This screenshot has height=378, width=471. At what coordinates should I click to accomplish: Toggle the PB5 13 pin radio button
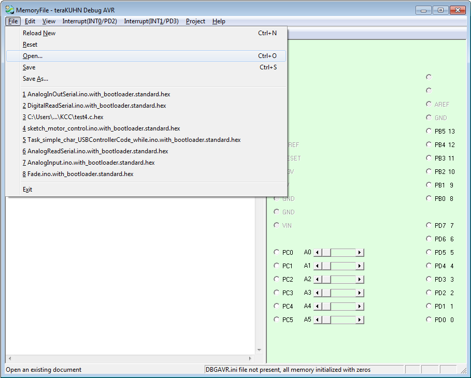click(429, 131)
